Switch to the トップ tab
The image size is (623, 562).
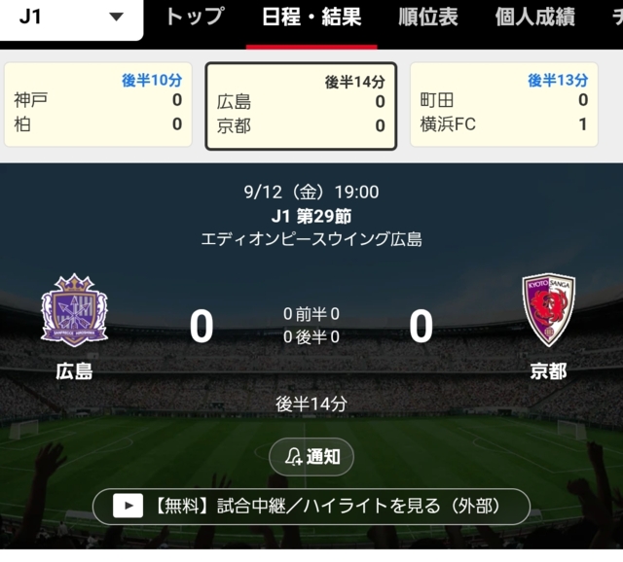[195, 18]
